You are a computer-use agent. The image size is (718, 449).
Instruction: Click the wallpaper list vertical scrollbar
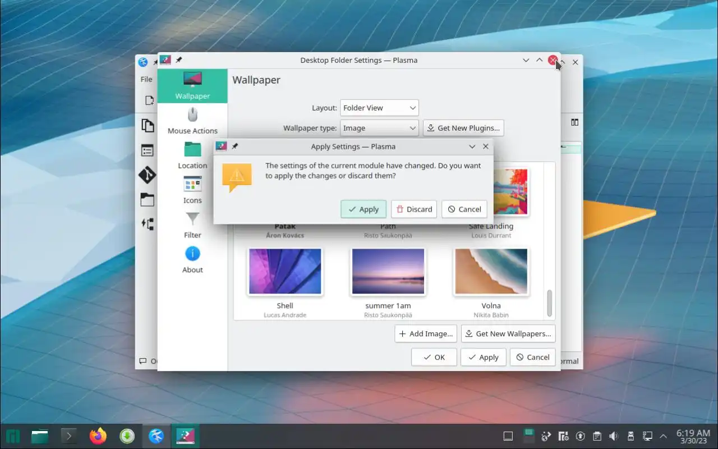click(549, 303)
